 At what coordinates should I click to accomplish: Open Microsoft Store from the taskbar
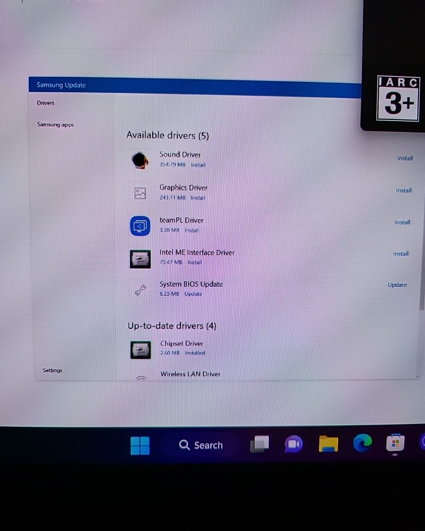point(395,442)
